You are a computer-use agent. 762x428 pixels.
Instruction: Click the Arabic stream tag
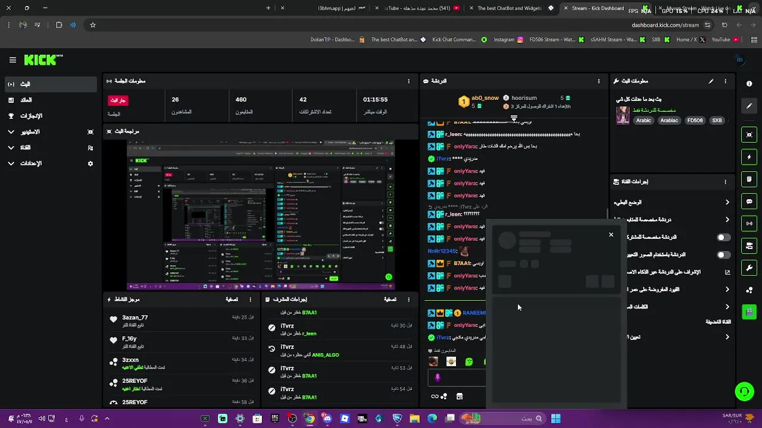644,121
